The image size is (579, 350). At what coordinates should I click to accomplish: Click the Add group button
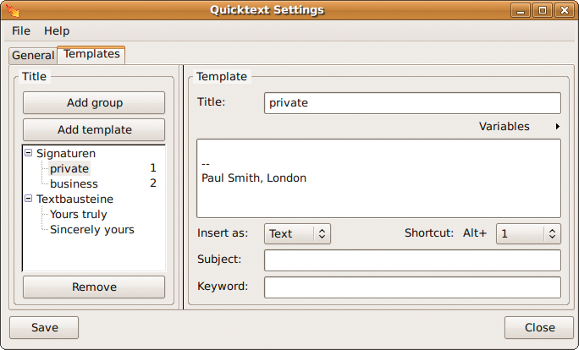(94, 102)
